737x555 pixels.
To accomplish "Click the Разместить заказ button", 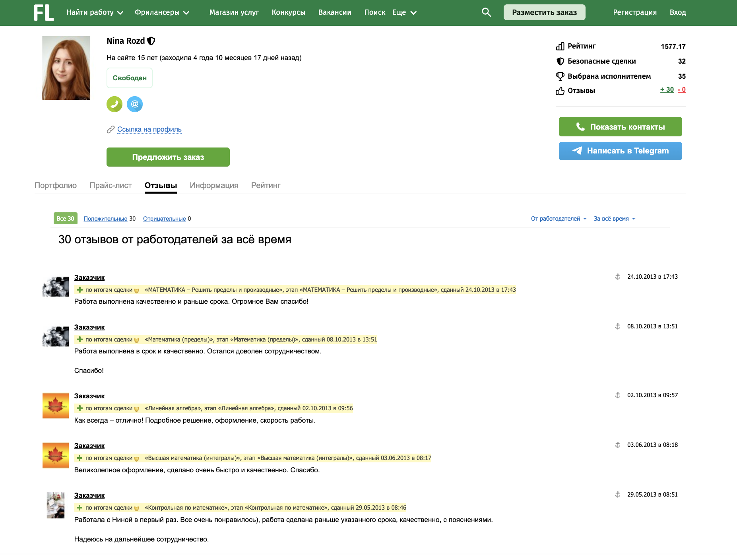I will click(x=544, y=12).
